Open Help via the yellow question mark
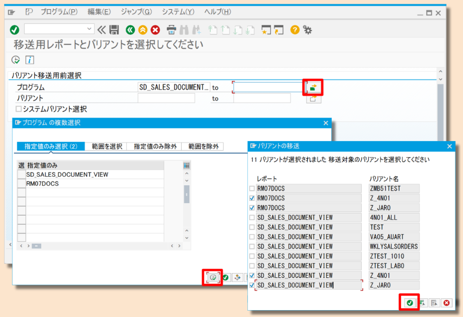 pyautogui.click(x=295, y=29)
